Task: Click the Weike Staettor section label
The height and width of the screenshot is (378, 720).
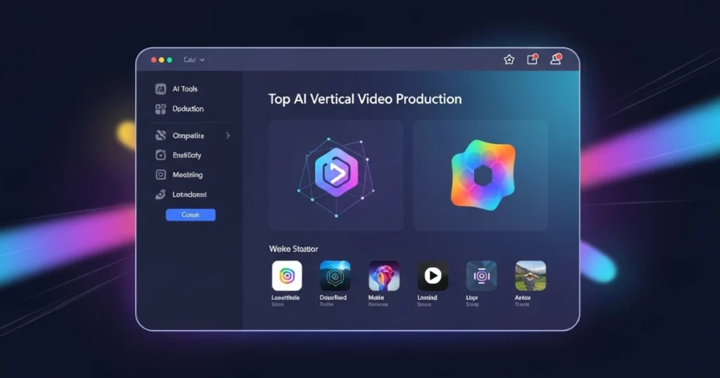Action: (293, 249)
